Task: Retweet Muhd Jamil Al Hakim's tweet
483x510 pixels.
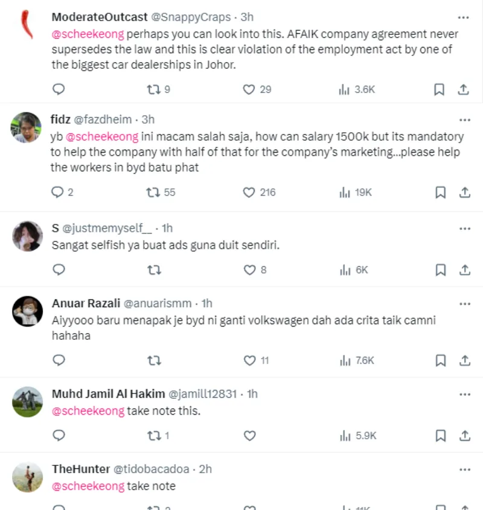Action: [155, 435]
